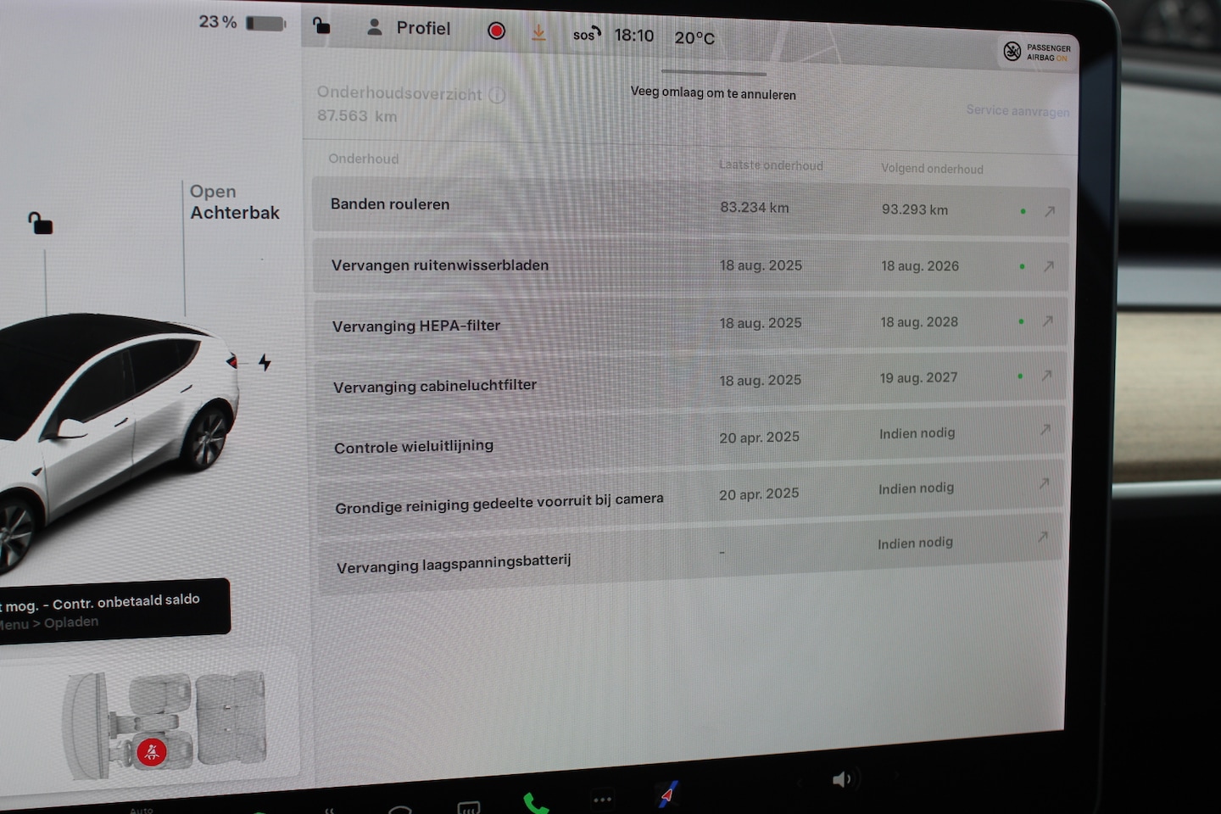This screenshot has height=814, width=1221.
Task: Open the navigation arrow app icon
Action: tap(668, 795)
